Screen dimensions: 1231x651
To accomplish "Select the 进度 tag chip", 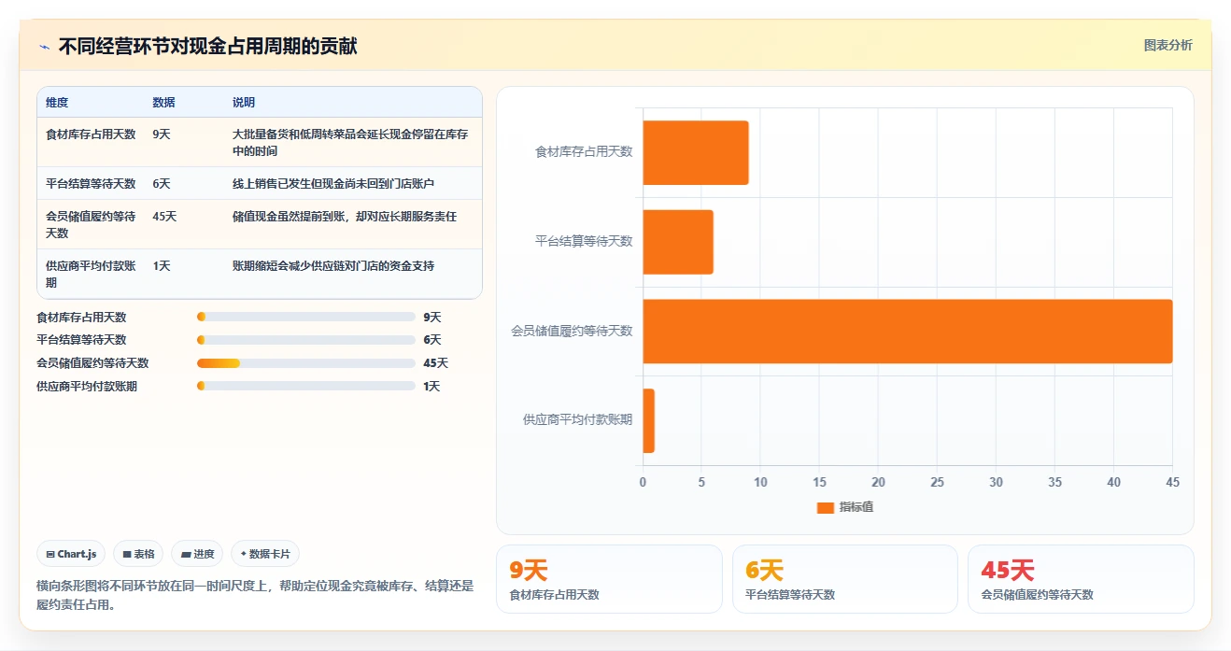I will [197, 554].
